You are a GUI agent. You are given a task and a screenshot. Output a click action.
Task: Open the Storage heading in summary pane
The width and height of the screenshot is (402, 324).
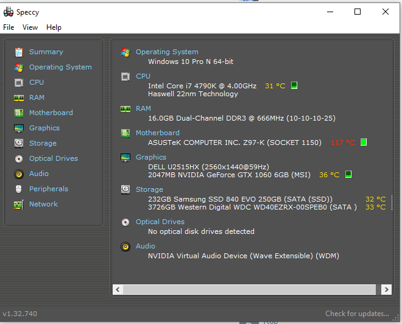click(149, 189)
